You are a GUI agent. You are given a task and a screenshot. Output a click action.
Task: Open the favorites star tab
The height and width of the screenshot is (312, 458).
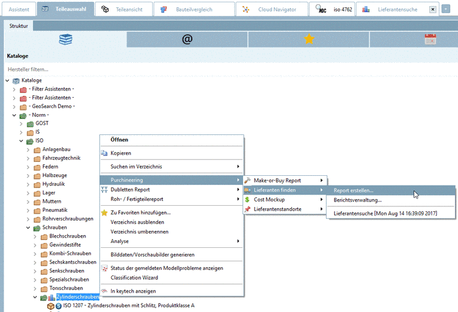tap(309, 39)
